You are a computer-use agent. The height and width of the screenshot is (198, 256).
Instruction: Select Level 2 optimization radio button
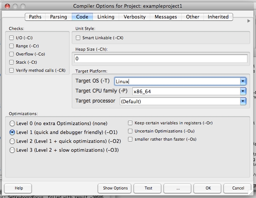(13, 141)
